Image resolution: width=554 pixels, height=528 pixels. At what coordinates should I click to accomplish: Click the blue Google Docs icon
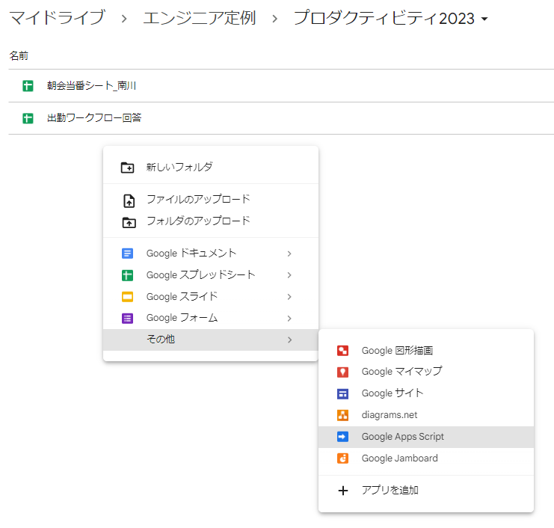pos(128,254)
